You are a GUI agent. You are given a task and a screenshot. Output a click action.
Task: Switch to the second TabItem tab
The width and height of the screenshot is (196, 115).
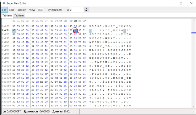pyautogui.click(x=19, y=16)
